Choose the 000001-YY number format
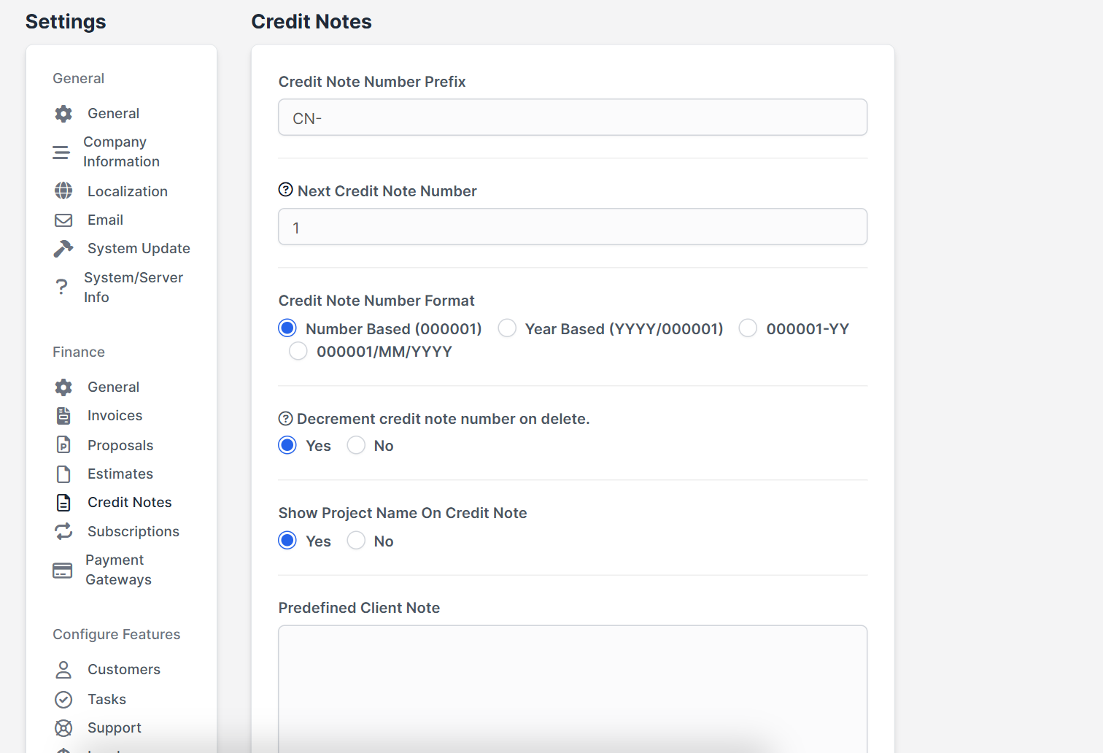 click(748, 328)
